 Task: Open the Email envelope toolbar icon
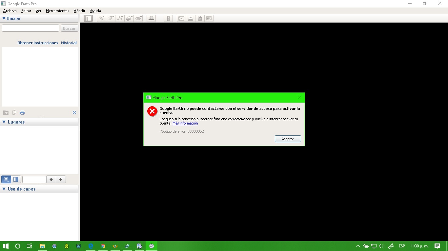pos(181,18)
